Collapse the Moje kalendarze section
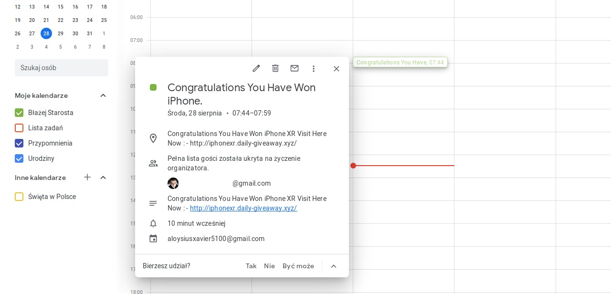 pyautogui.click(x=103, y=95)
